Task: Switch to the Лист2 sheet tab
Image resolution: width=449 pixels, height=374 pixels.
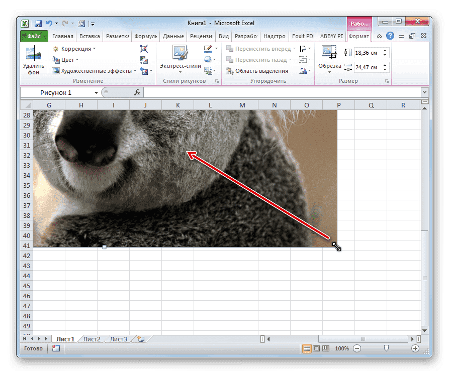Action: (x=92, y=339)
